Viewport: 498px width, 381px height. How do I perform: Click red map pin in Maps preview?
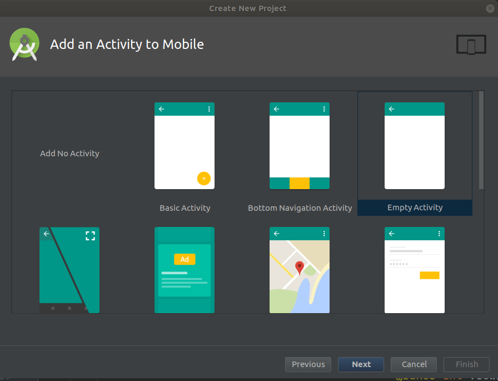tap(300, 268)
